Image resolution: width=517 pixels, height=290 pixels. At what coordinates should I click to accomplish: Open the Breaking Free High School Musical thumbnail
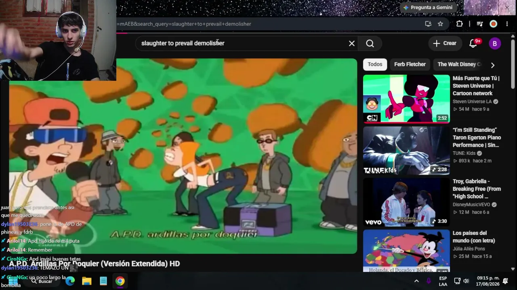point(406,202)
